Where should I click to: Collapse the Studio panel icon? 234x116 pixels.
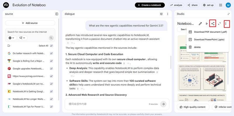[228, 14]
